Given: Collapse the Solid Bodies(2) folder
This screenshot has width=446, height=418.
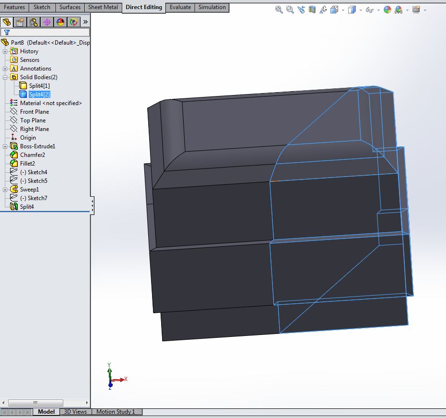Looking at the screenshot, I should (x=5, y=77).
